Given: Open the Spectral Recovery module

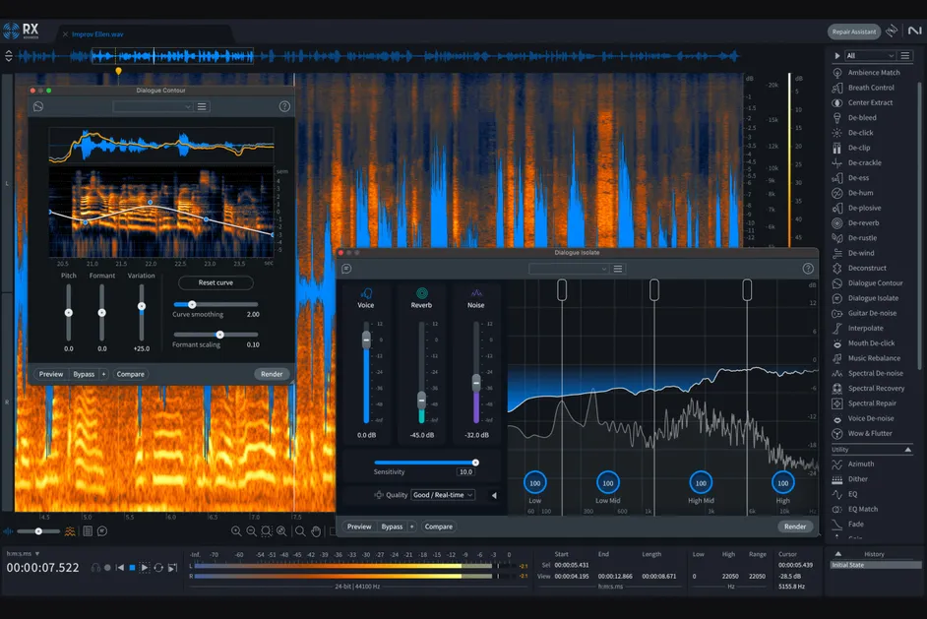Looking at the screenshot, I should (869, 389).
